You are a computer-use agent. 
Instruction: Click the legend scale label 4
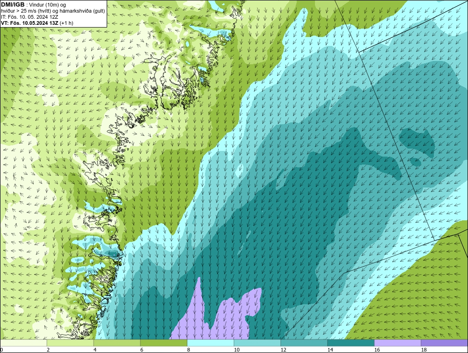[95, 350]
